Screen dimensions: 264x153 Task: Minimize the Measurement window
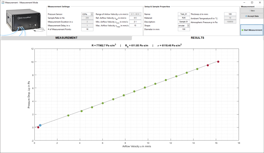(244, 3)
